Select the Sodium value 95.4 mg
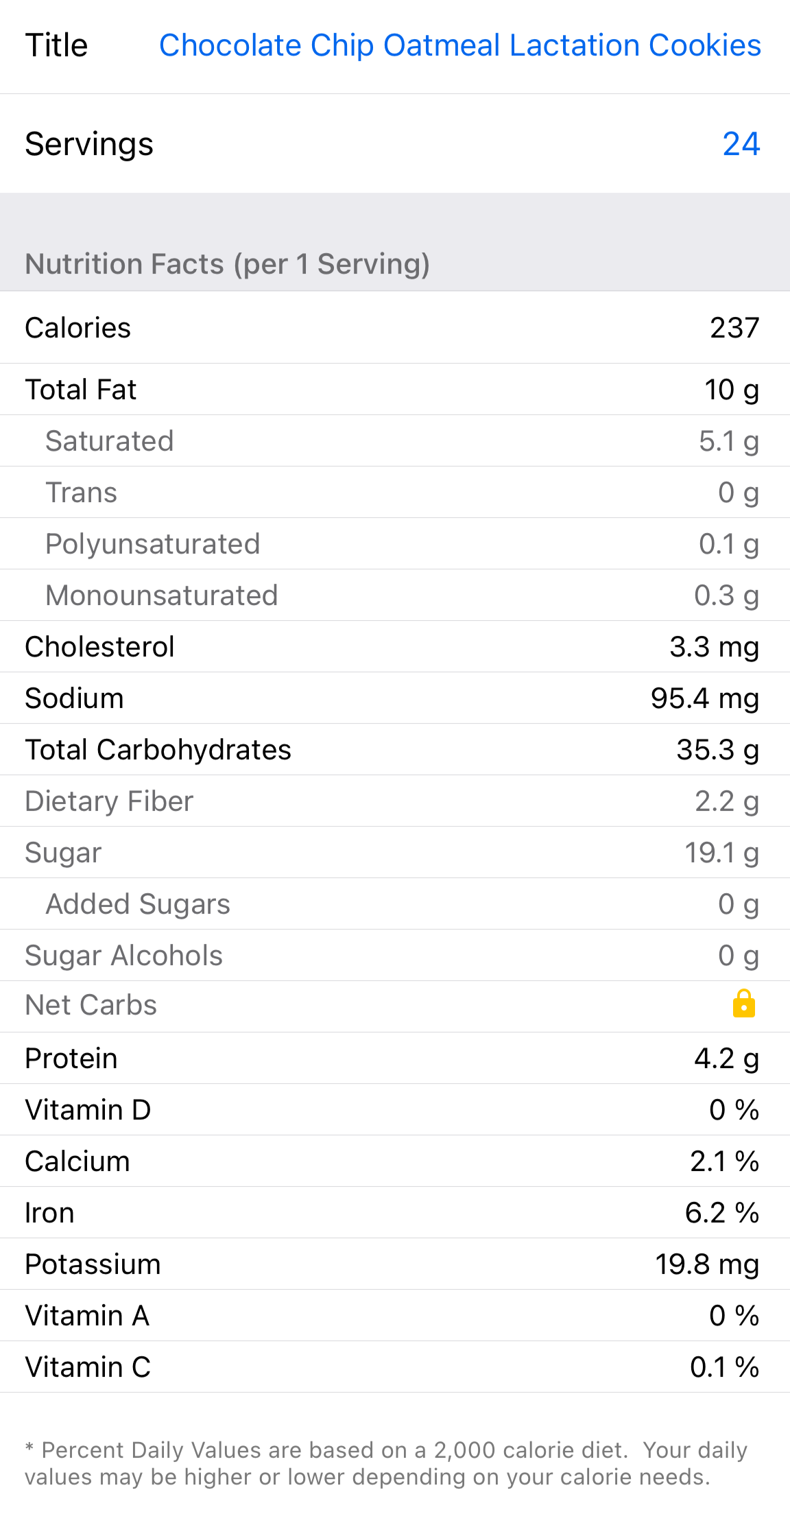790x1514 pixels. click(x=704, y=698)
